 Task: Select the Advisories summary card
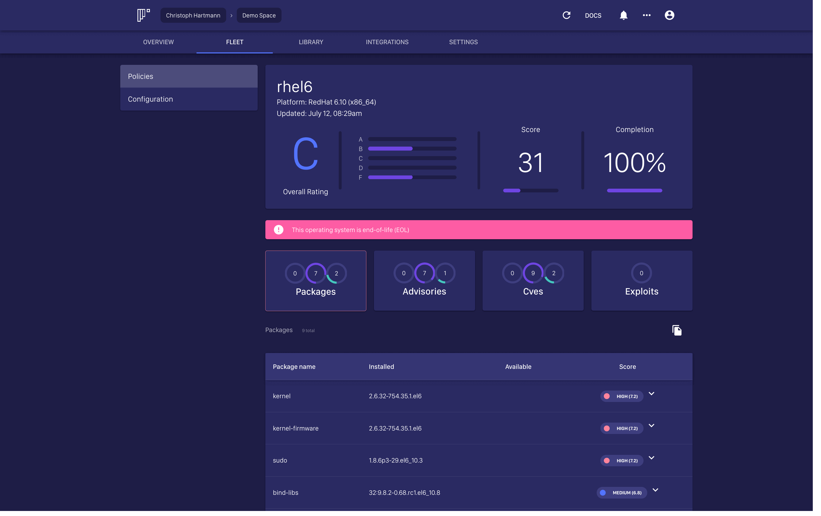coord(424,281)
